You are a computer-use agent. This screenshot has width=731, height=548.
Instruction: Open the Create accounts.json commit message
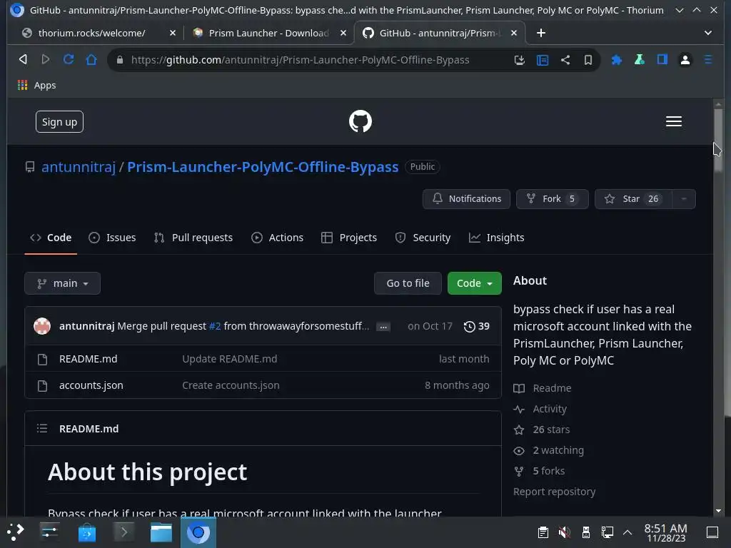pyautogui.click(x=231, y=385)
